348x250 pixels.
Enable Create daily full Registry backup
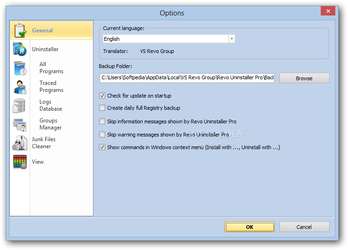[x=102, y=108]
